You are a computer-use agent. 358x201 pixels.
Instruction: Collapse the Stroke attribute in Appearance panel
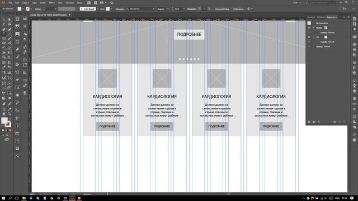click(x=313, y=28)
